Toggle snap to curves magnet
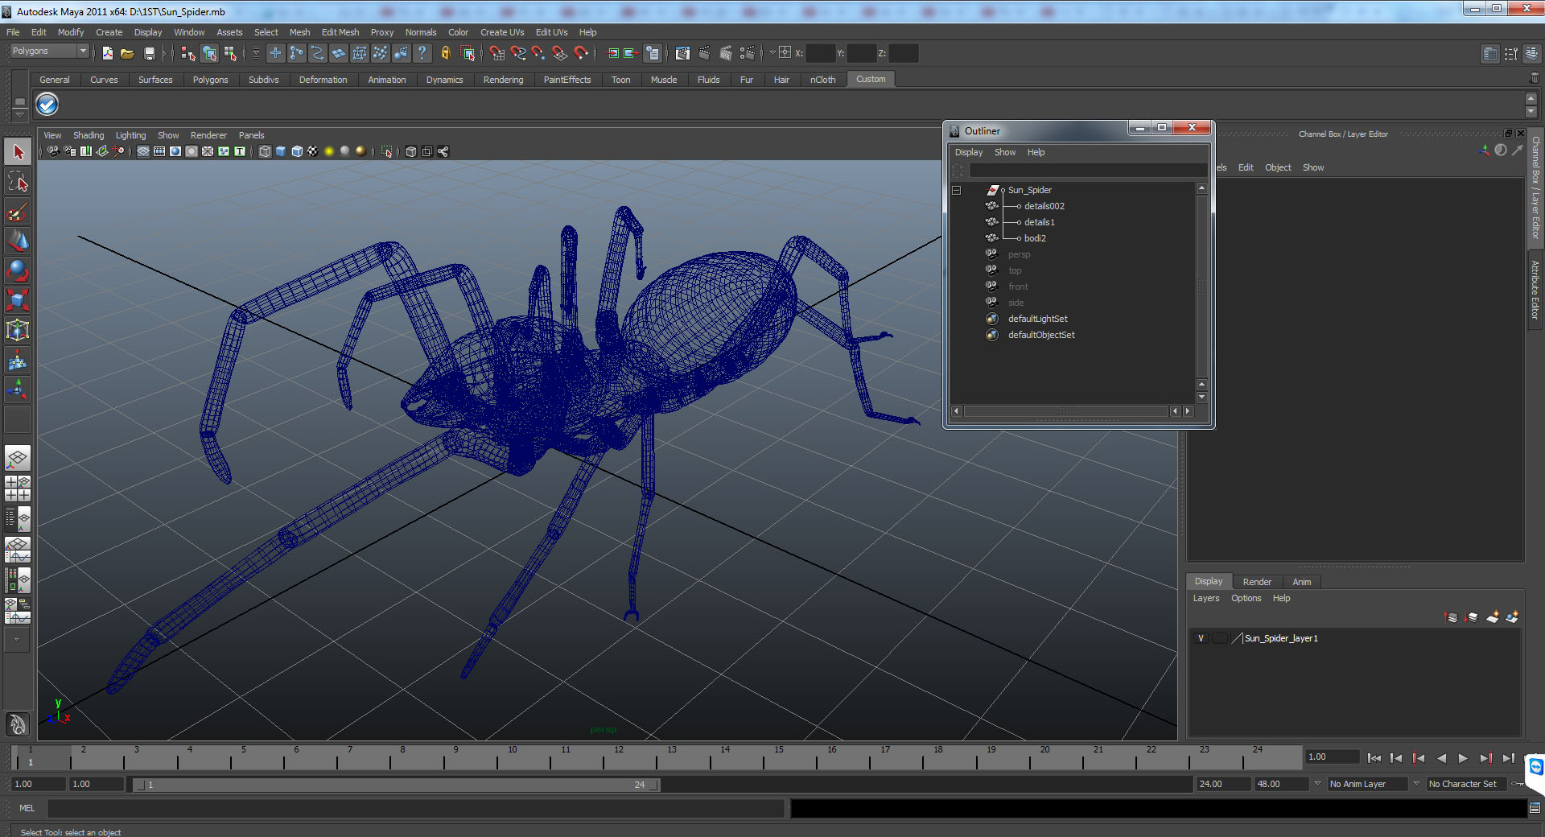Screen dimensions: 1545x837 click(x=518, y=53)
